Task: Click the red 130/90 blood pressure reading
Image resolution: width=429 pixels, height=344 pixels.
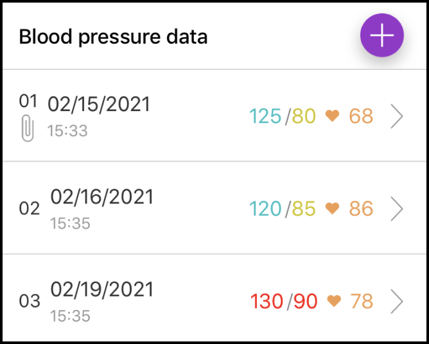Action: point(284,300)
